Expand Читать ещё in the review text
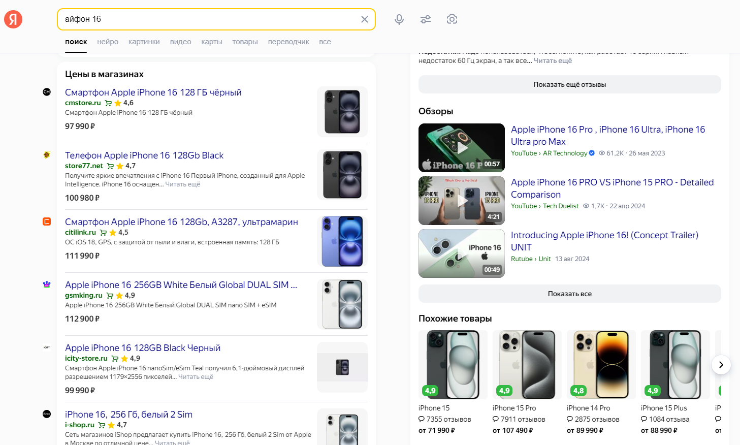 click(553, 60)
